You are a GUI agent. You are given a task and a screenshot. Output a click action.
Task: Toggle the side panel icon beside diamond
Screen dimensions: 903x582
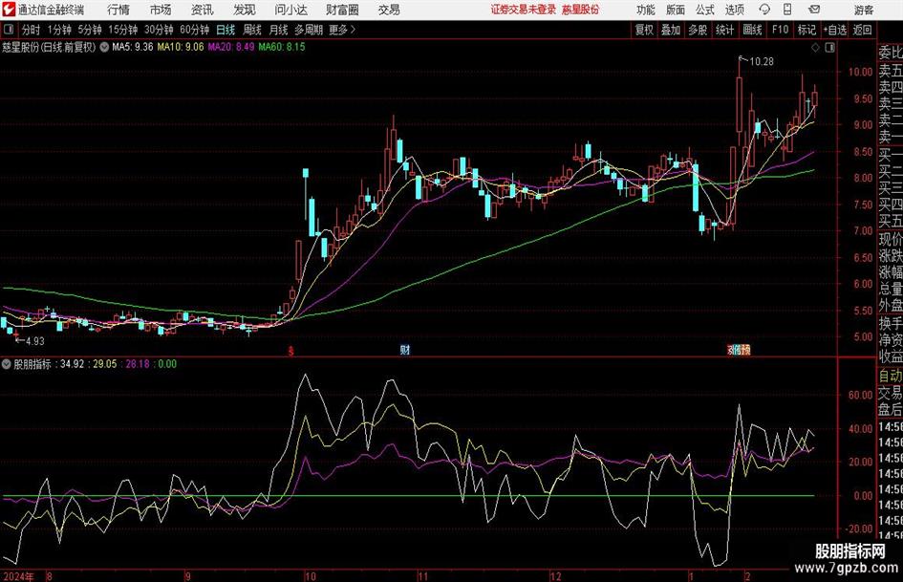pos(829,48)
